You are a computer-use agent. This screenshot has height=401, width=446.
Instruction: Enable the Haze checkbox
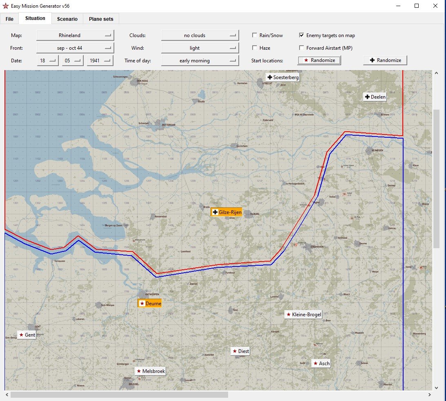coord(255,48)
